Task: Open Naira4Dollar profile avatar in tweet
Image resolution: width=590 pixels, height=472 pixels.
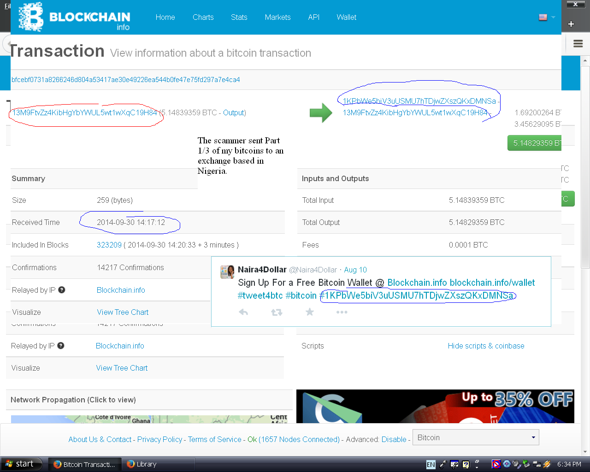Action: [x=227, y=272]
